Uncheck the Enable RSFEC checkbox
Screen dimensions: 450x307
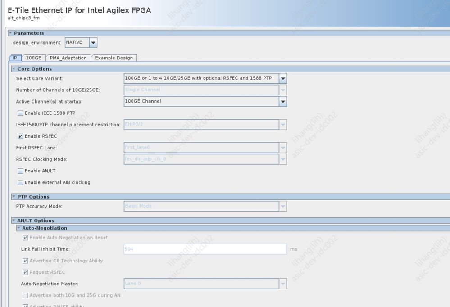tap(20, 136)
